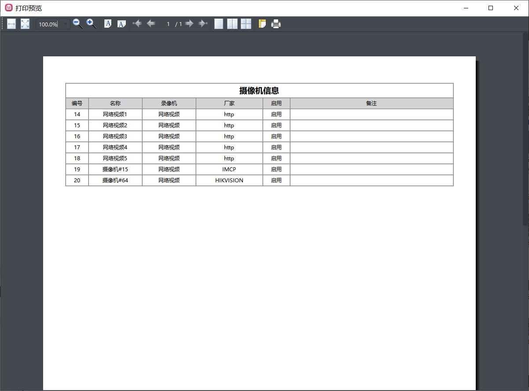This screenshot has height=391, width=529.
Task: Click the printer icon to print
Action: click(x=276, y=24)
